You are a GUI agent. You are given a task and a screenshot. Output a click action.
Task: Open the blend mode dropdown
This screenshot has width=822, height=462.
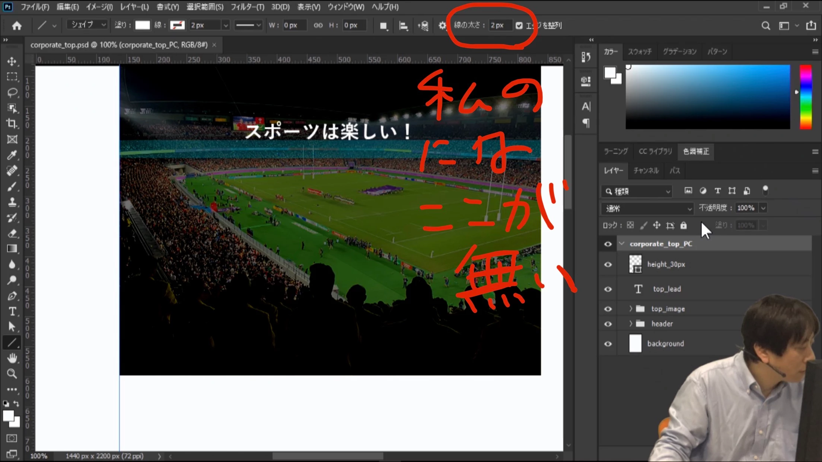coord(647,208)
